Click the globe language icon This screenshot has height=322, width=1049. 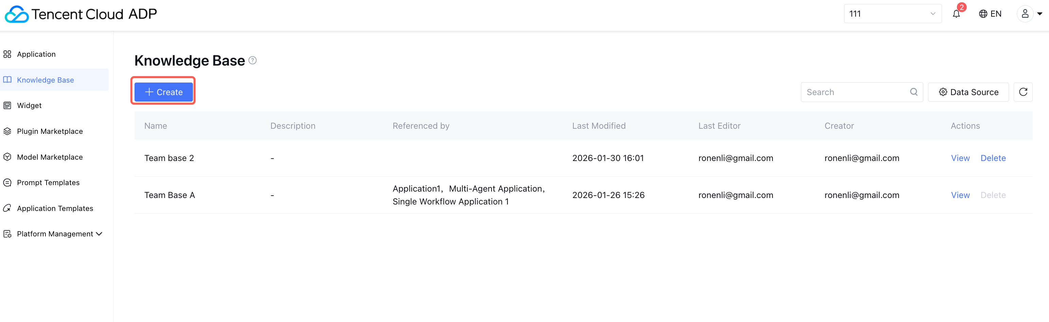pos(983,14)
